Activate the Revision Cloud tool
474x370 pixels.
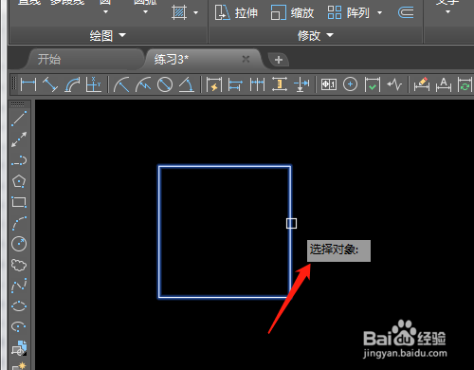click(19, 265)
